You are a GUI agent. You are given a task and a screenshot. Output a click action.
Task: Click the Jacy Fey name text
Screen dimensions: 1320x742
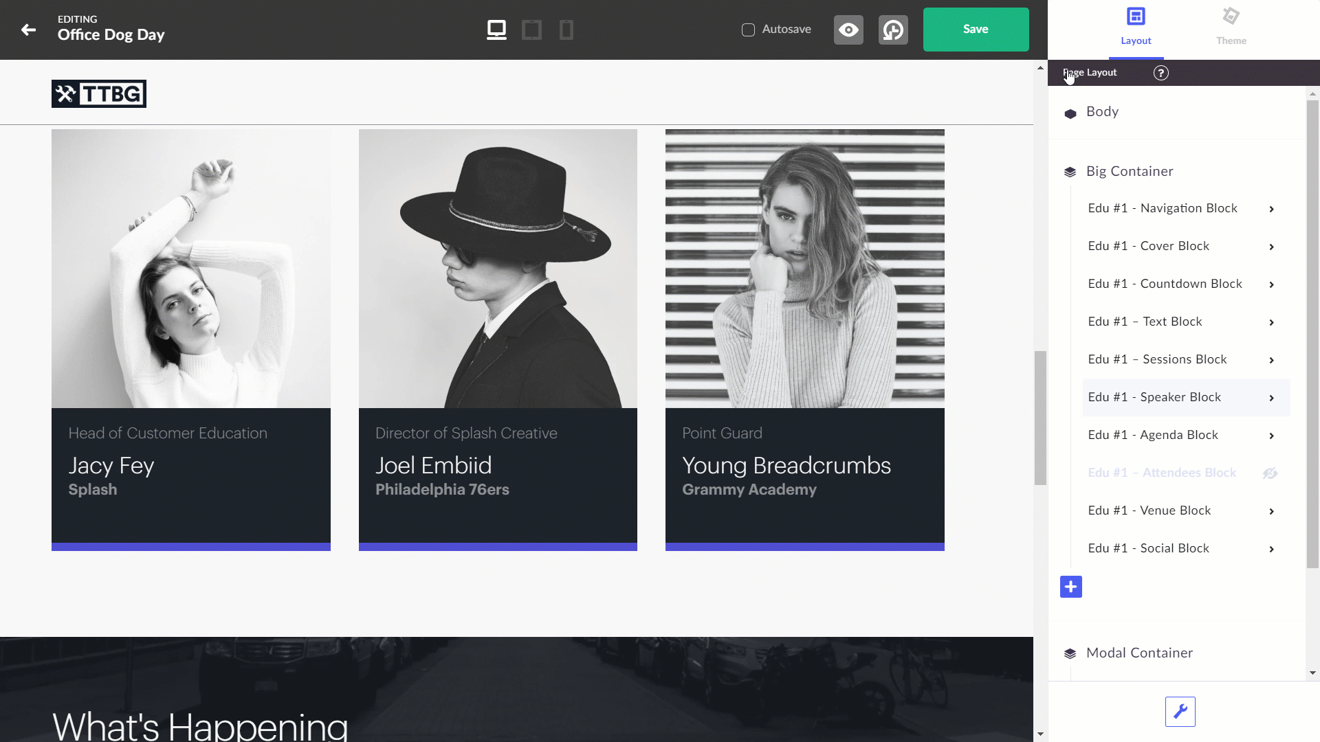[x=111, y=466]
